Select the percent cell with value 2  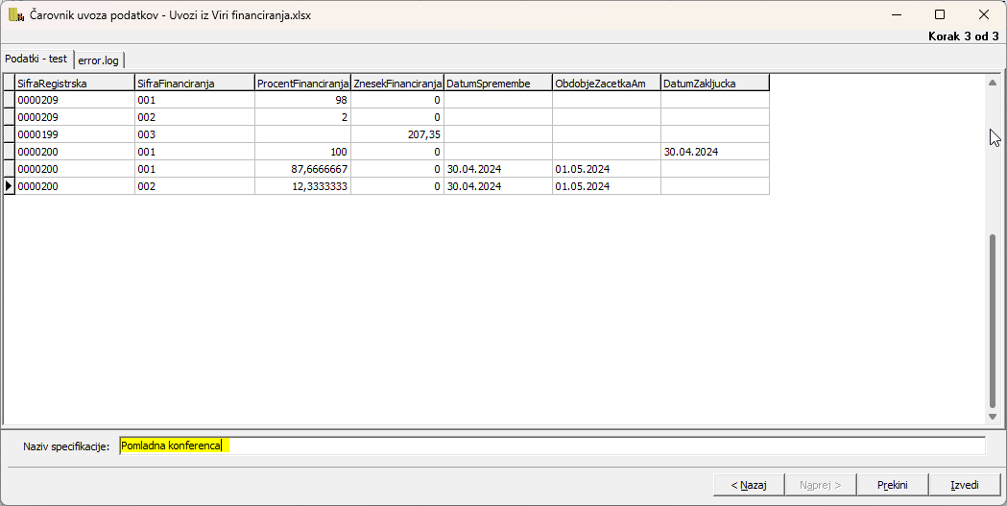tap(302, 117)
